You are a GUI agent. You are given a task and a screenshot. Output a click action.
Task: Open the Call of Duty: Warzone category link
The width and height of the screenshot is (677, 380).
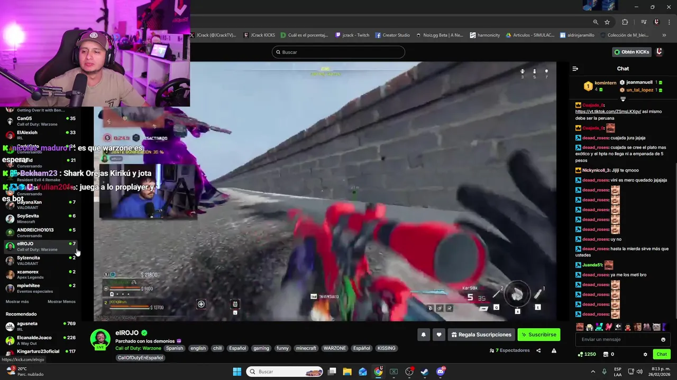click(138, 348)
